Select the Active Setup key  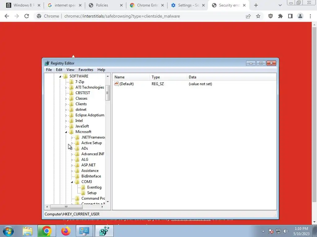coord(91,143)
